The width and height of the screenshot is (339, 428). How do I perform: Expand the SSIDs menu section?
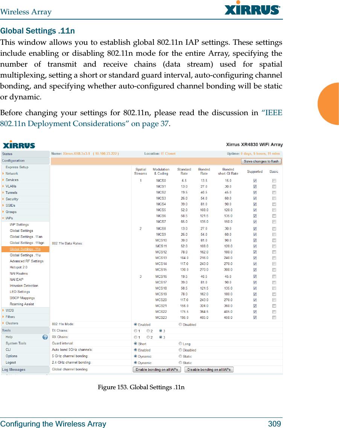tap(10, 206)
